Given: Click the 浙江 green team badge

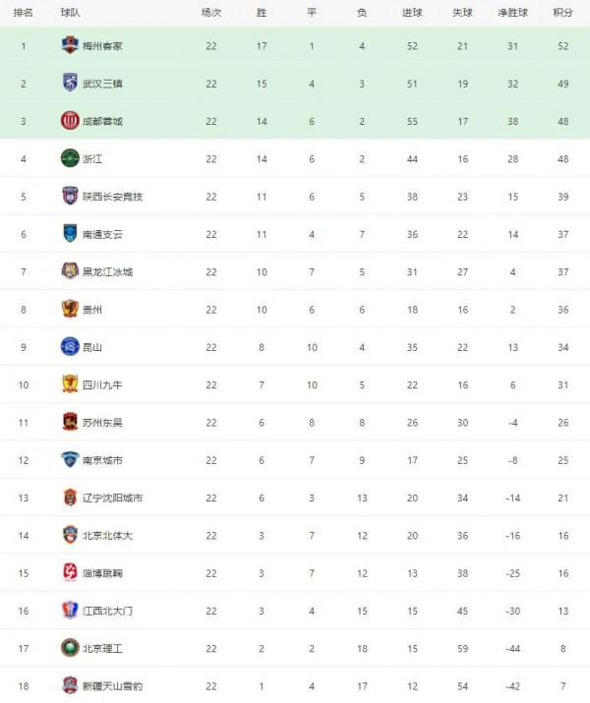Looking at the screenshot, I should pos(70,158).
